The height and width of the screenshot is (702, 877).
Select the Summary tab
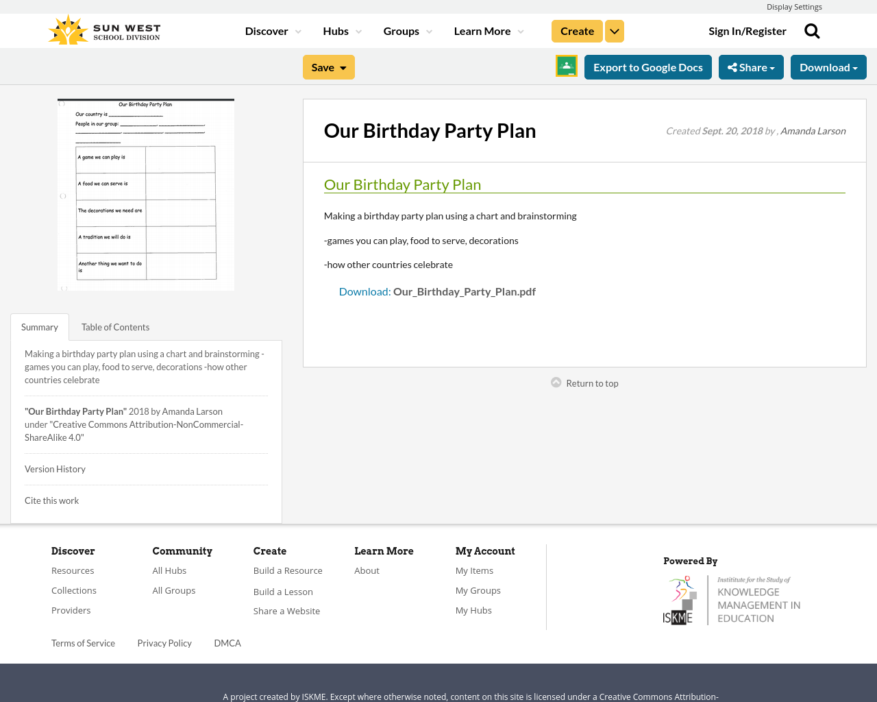[39, 326]
